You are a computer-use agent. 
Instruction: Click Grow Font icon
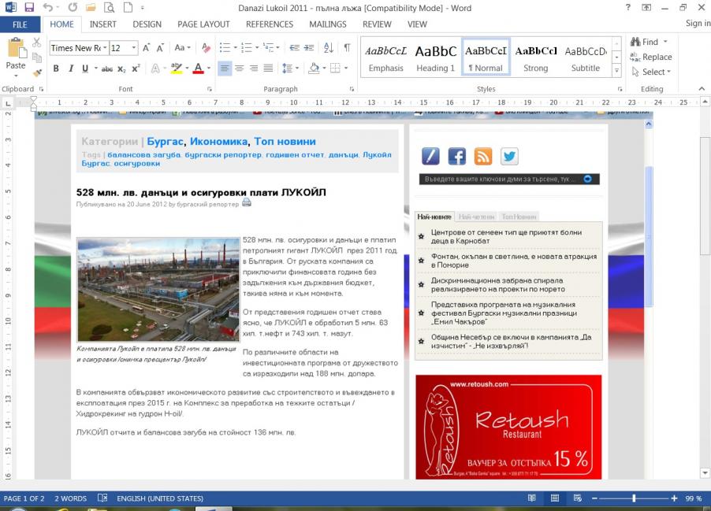pos(146,48)
